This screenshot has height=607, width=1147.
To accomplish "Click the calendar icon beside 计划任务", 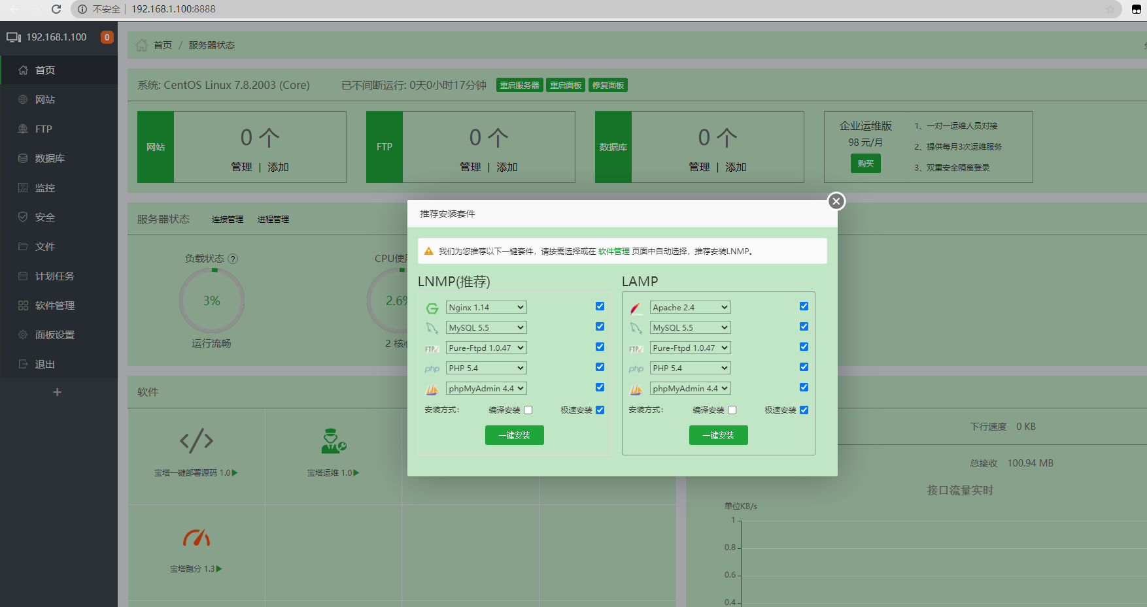I will click(23, 276).
